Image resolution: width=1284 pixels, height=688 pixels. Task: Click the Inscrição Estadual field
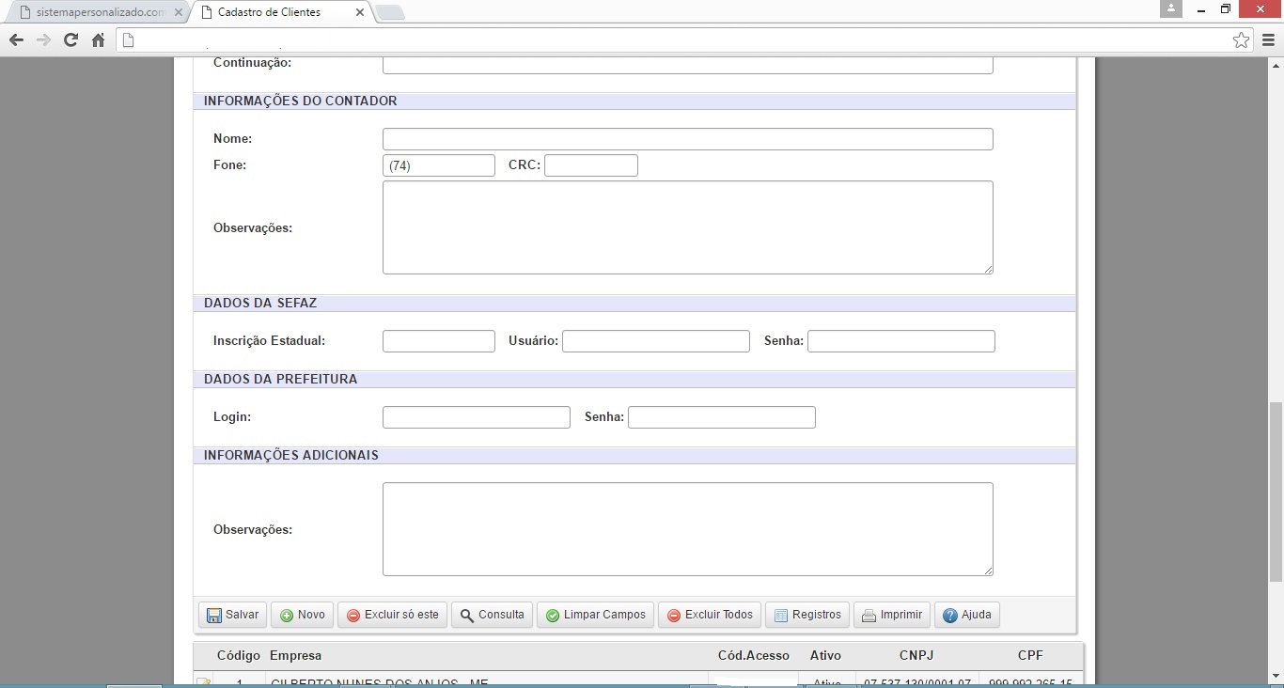click(438, 341)
